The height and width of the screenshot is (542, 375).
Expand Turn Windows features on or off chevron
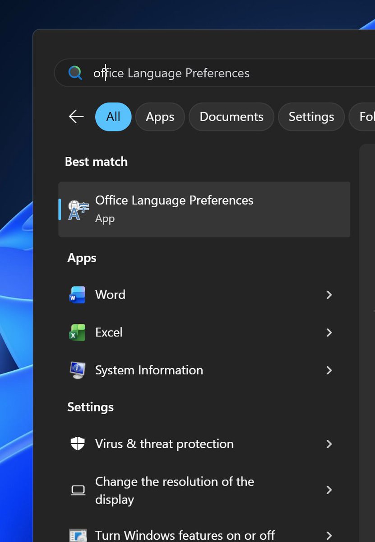(329, 536)
